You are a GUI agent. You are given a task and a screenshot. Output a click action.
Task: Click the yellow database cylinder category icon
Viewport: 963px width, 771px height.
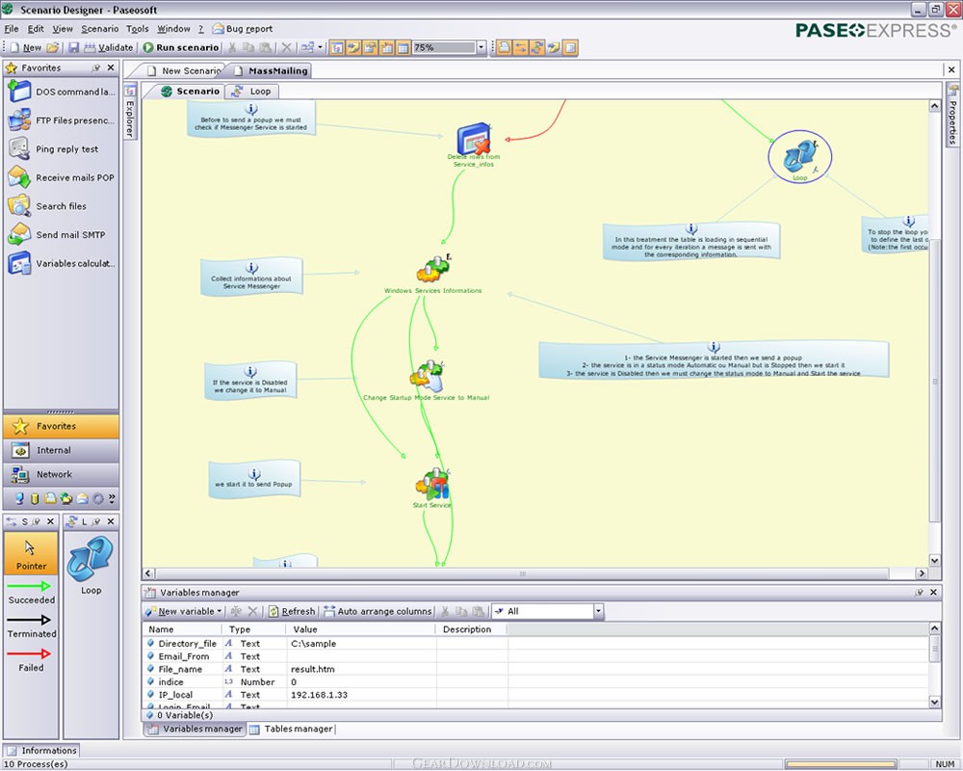click(35, 498)
